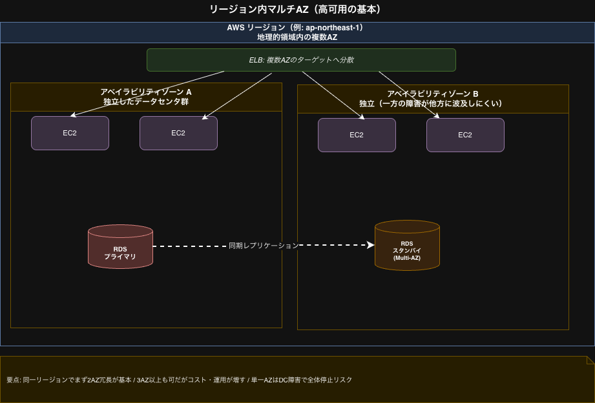
Task: Select the RDS プライマリ database cylinder
Action: point(120,246)
